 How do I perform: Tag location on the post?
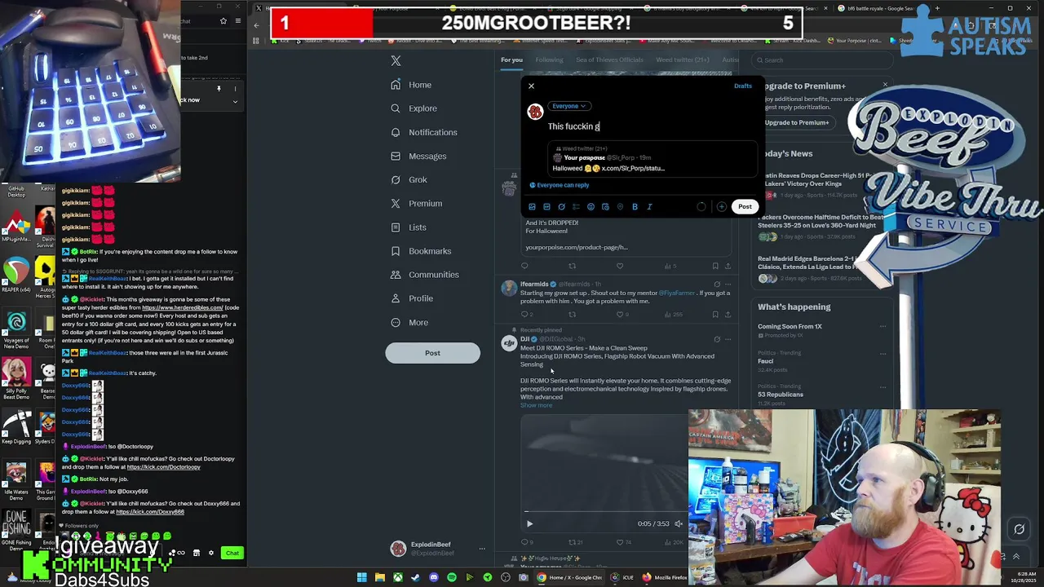(x=620, y=207)
